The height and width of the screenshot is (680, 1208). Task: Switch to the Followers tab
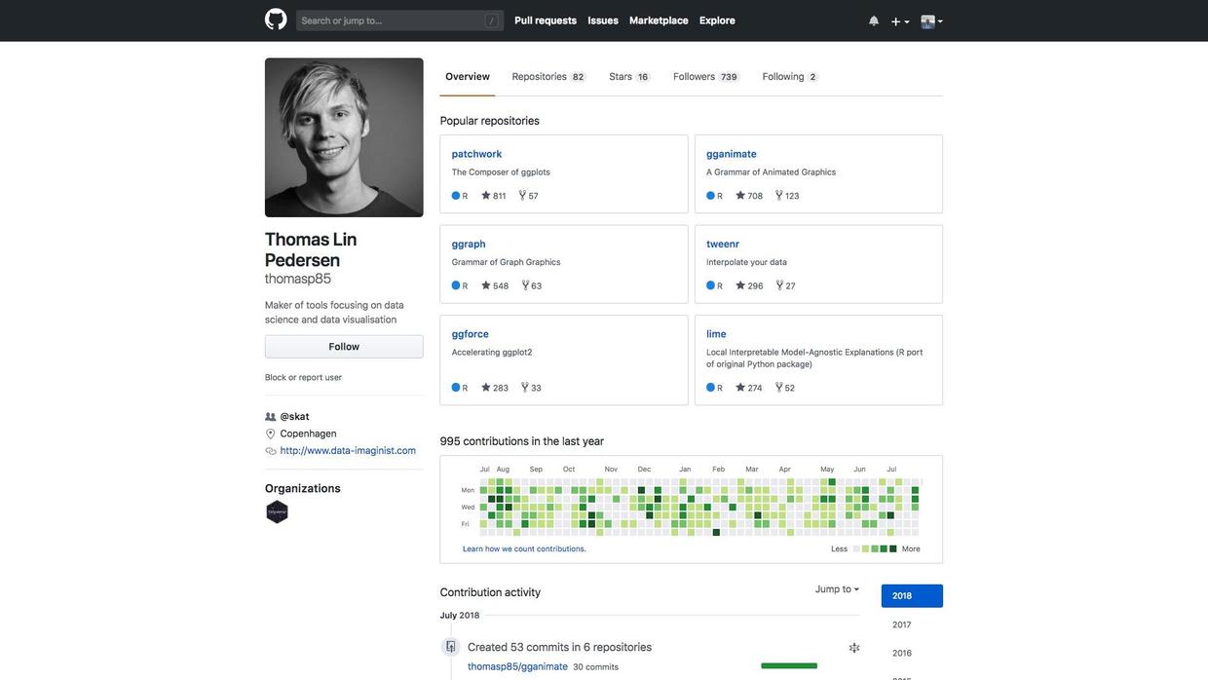704,77
